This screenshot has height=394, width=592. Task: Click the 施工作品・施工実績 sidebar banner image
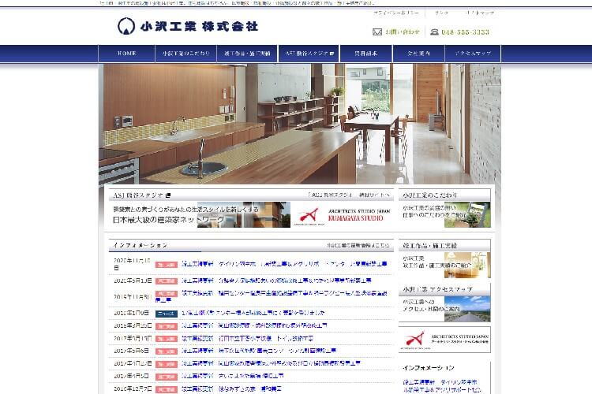tap(444, 265)
